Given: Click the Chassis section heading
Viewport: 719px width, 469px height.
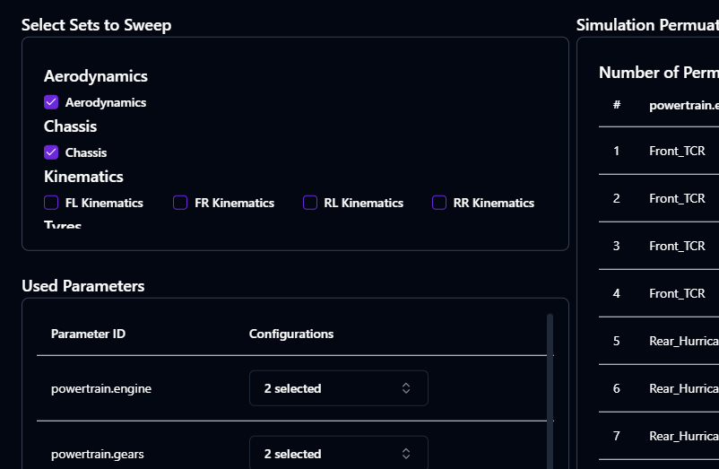Looking at the screenshot, I should coord(70,126).
